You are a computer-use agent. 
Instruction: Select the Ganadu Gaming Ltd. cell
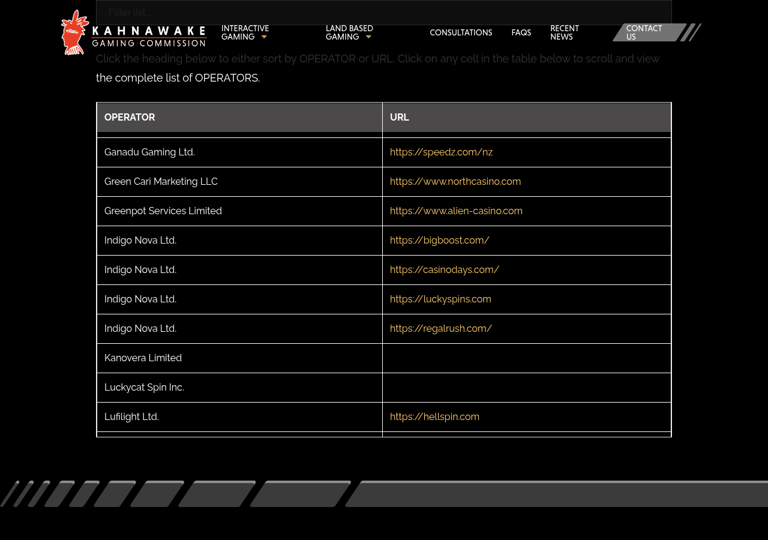[x=239, y=152]
